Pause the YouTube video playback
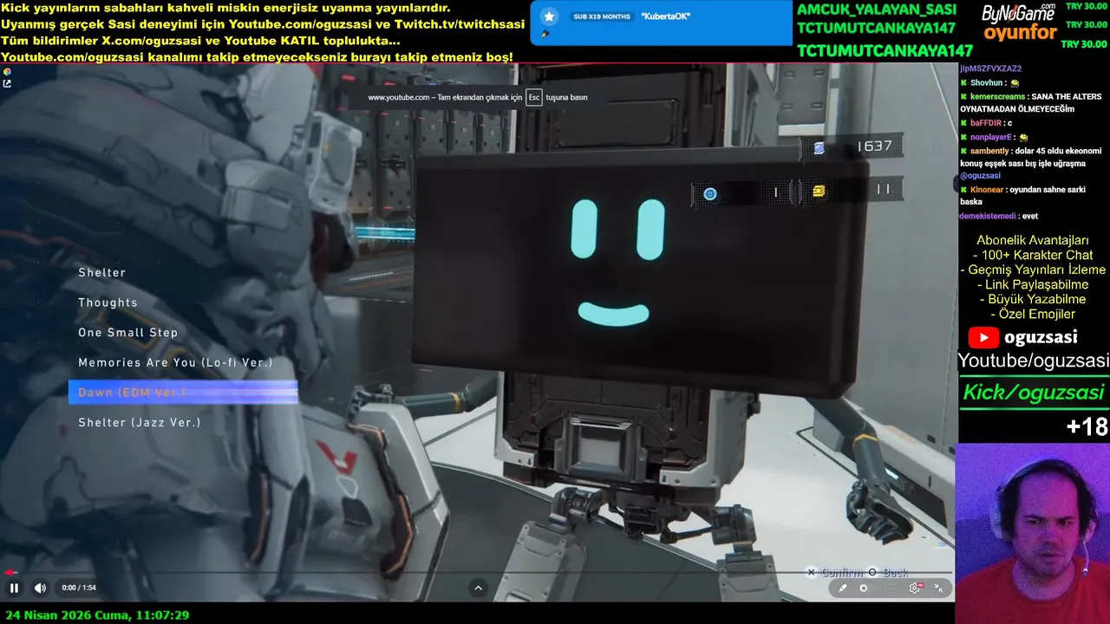 [x=14, y=588]
